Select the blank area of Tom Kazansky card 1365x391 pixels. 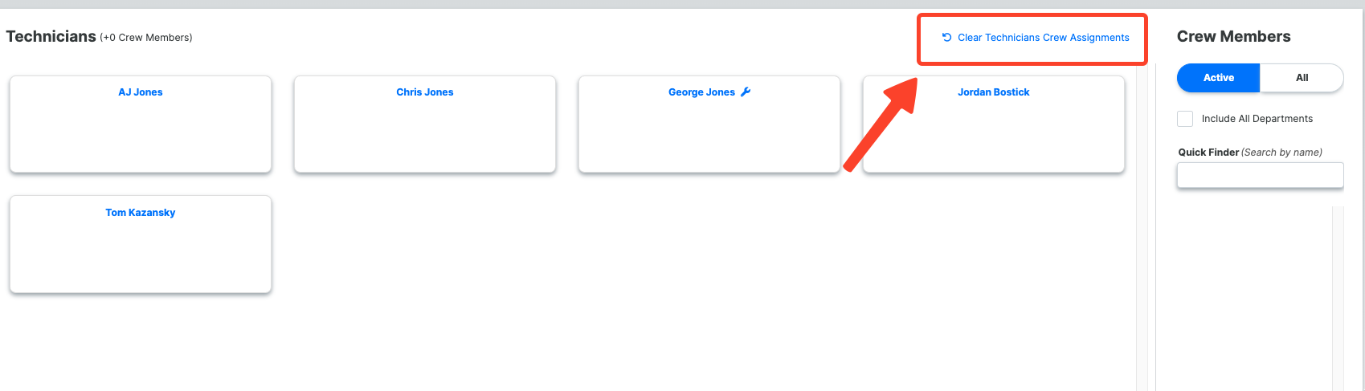[x=141, y=255]
